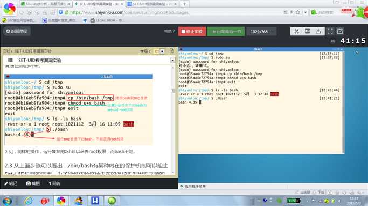Open the 1024x768 resolution dropdown

coord(261,32)
